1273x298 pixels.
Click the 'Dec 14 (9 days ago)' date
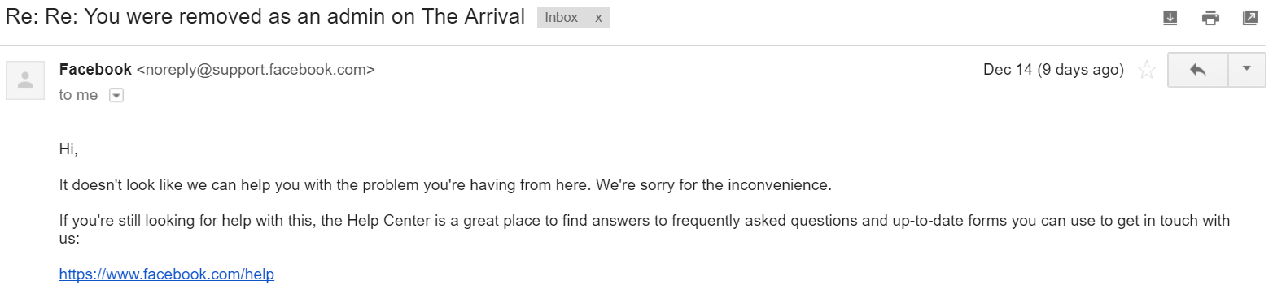click(x=1053, y=70)
